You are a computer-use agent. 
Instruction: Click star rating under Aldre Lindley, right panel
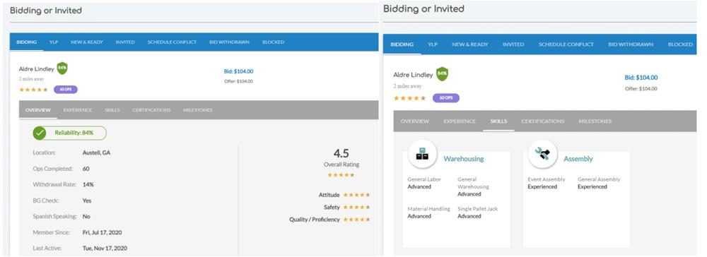coord(409,98)
